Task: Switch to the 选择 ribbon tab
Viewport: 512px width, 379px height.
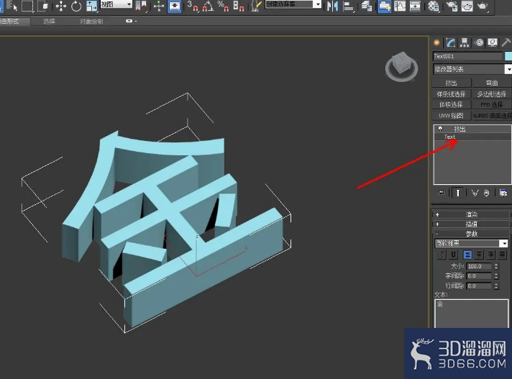Action: (x=50, y=22)
